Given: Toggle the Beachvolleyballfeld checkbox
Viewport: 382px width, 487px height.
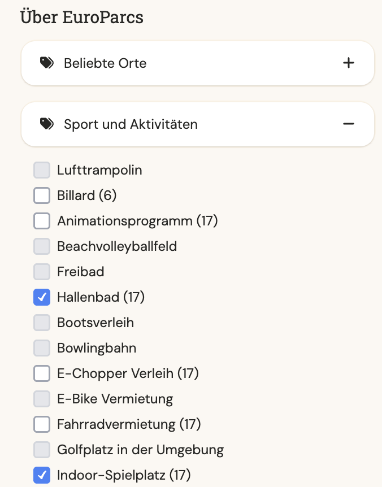Looking at the screenshot, I should point(42,246).
